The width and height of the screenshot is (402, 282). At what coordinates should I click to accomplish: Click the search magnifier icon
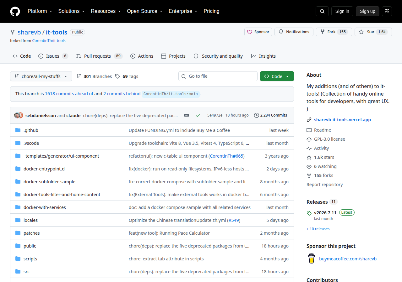point(322,11)
